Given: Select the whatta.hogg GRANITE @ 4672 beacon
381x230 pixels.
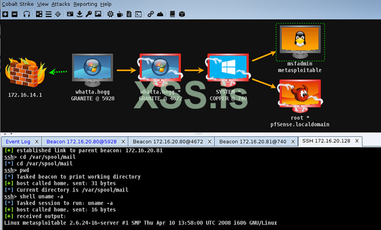Looking at the screenshot, I should (160, 70).
